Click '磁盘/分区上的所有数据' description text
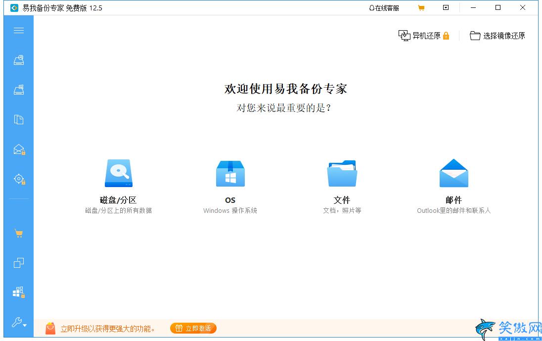This screenshot has width=542, height=341. [x=118, y=211]
